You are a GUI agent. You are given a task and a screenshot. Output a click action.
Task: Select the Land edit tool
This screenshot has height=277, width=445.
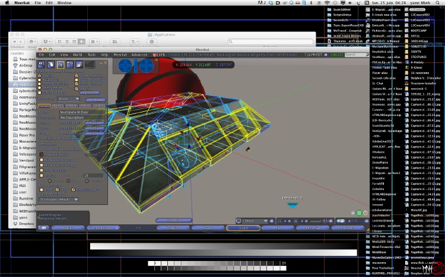[79, 65]
